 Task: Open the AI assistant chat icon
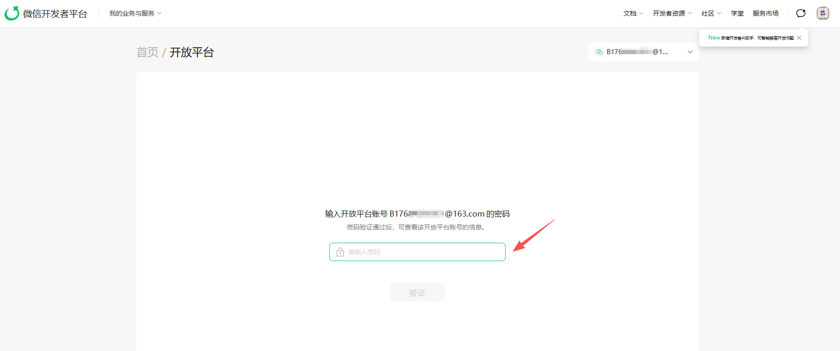coord(801,13)
